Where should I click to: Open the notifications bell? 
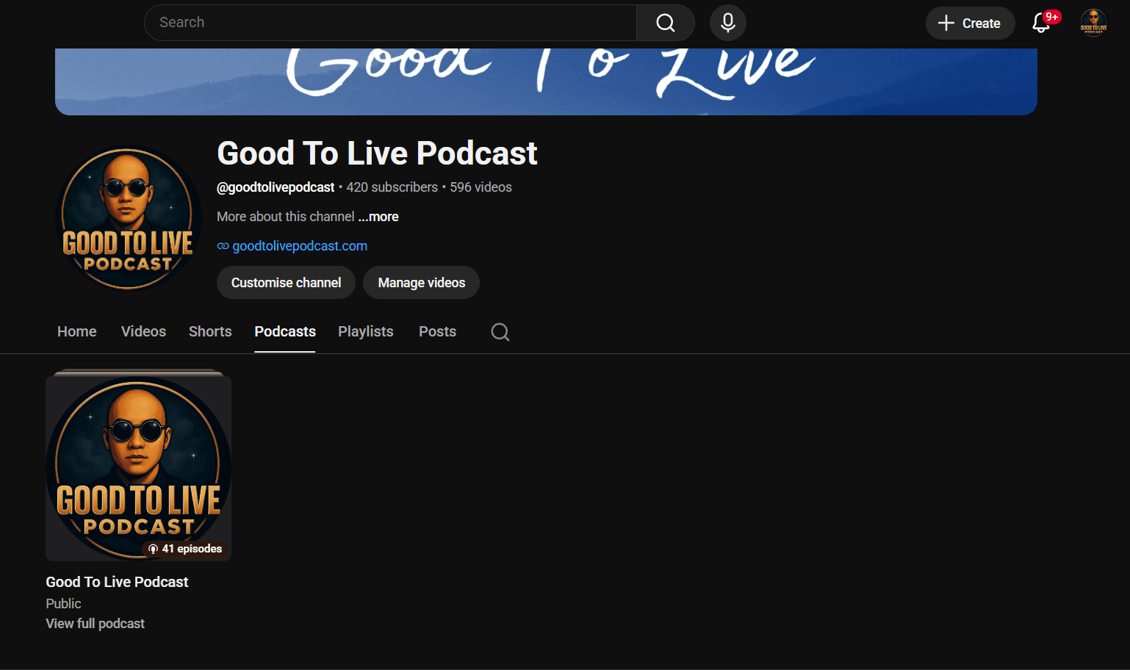[1041, 23]
